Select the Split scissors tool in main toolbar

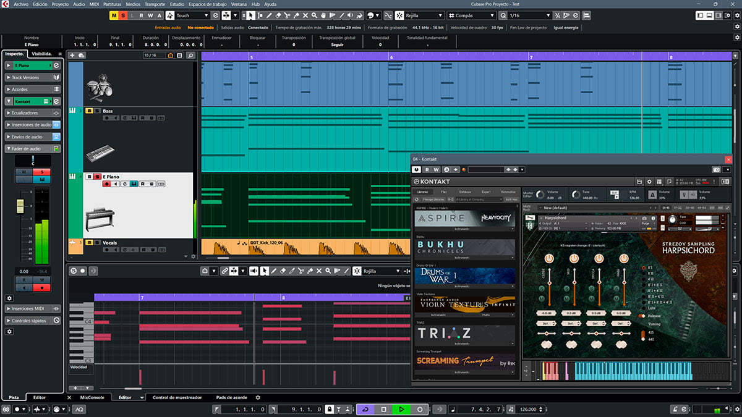pyautogui.click(x=288, y=15)
